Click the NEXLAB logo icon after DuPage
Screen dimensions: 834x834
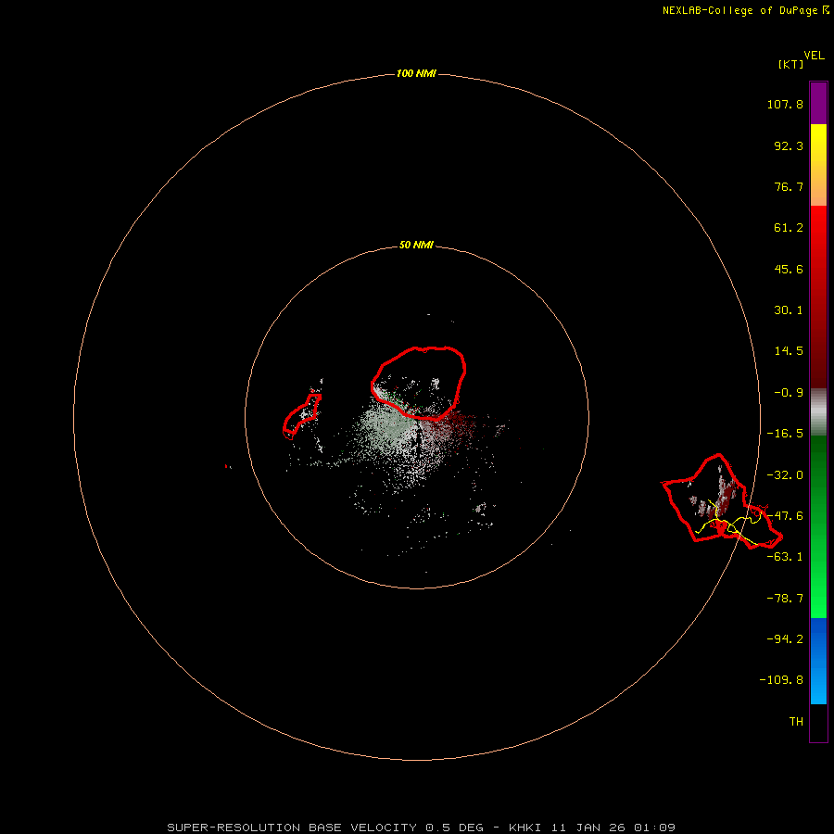pyautogui.click(x=826, y=9)
